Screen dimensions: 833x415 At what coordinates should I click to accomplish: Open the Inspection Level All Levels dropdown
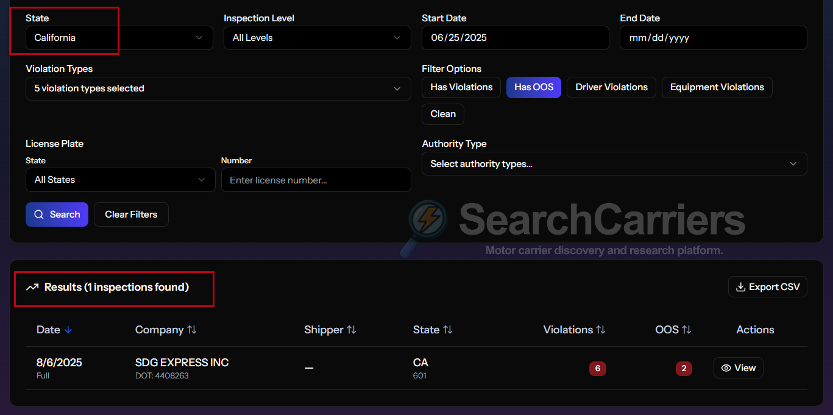[x=317, y=38]
